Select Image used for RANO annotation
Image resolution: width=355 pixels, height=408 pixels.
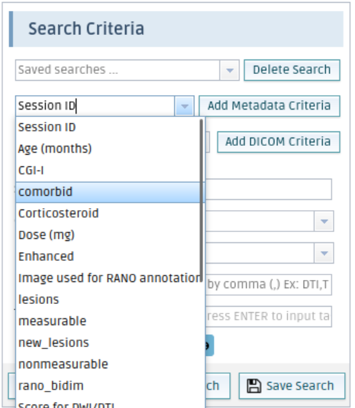[x=108, y=278]
